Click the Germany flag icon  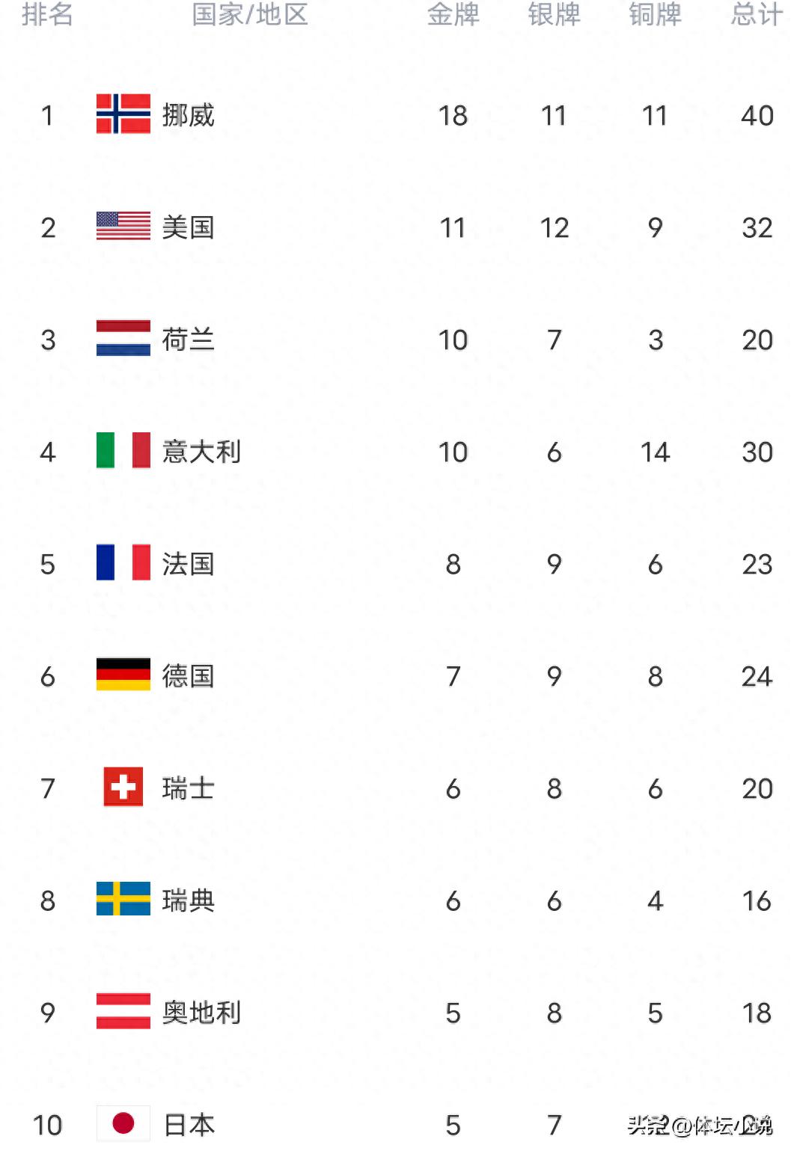123,675
